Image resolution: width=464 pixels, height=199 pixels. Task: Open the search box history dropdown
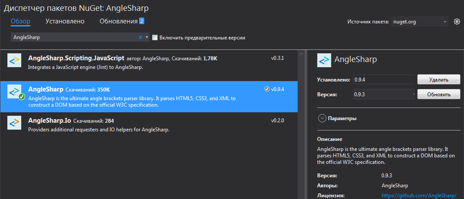click(147, 37)
